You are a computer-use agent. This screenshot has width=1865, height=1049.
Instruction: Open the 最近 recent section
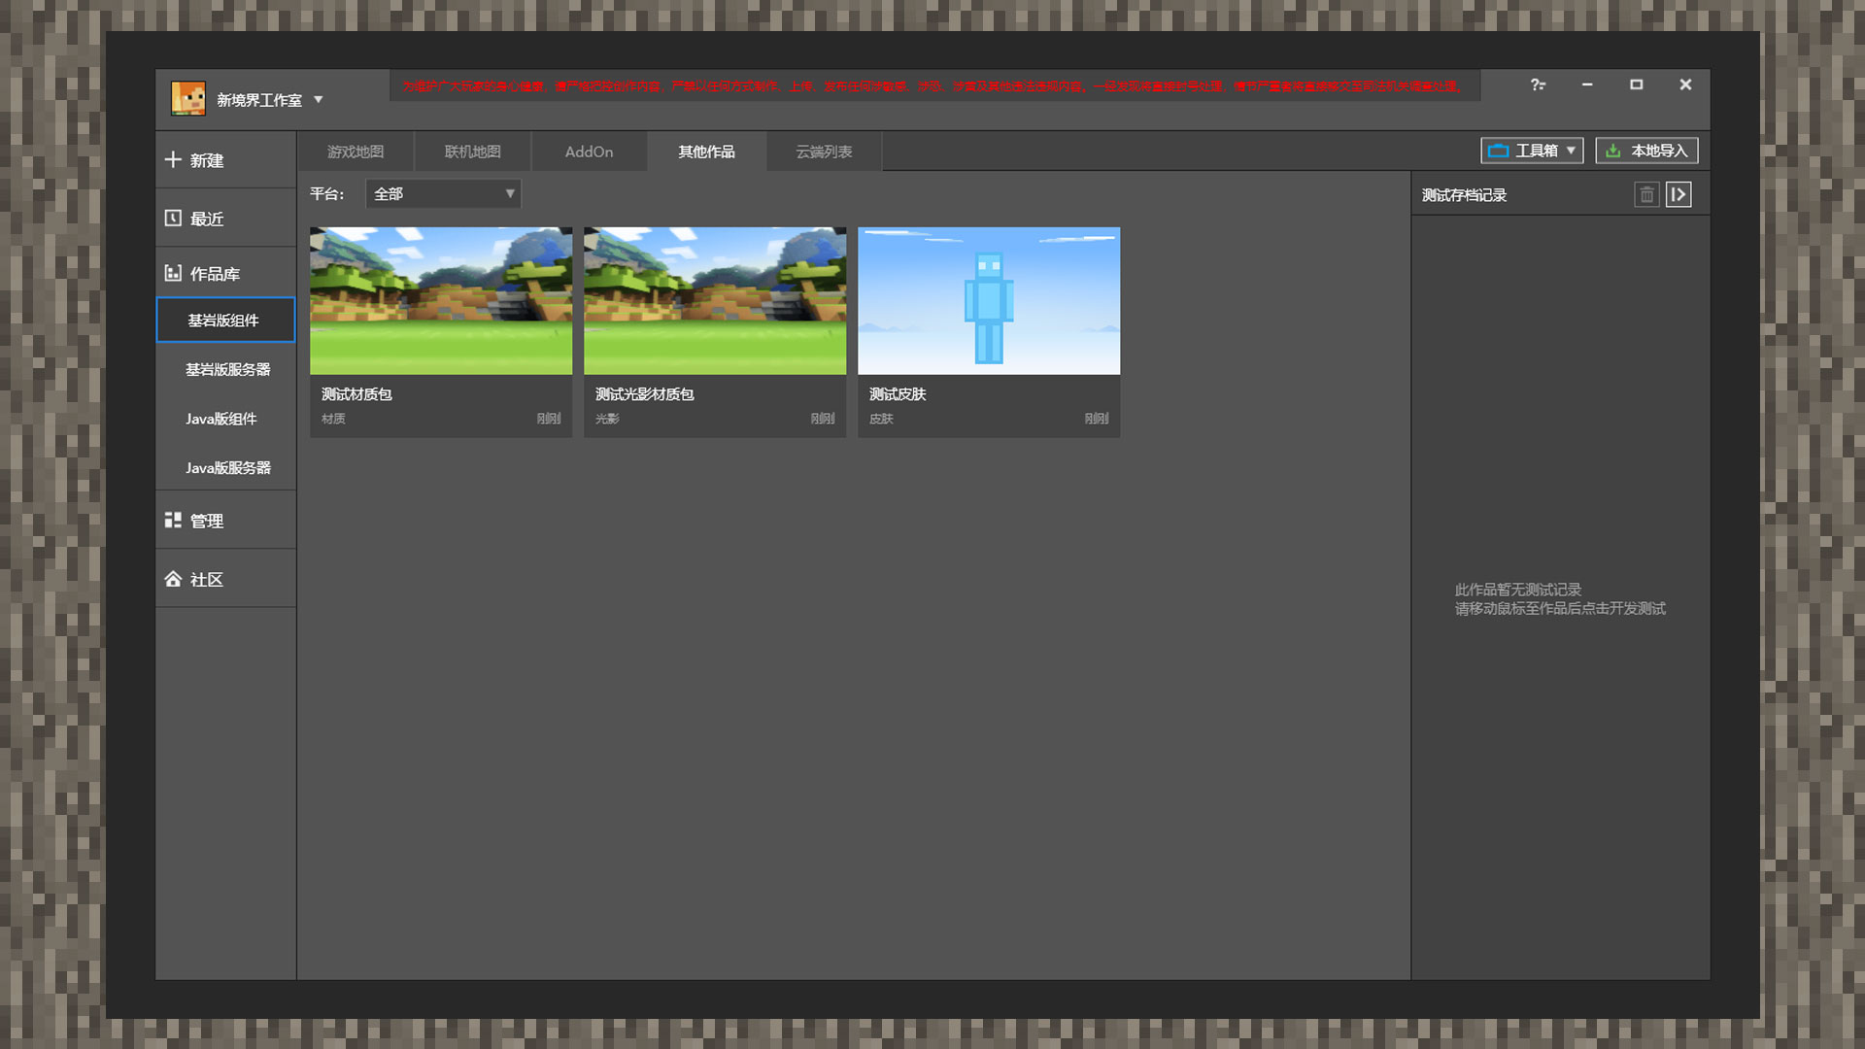(225, 219)
